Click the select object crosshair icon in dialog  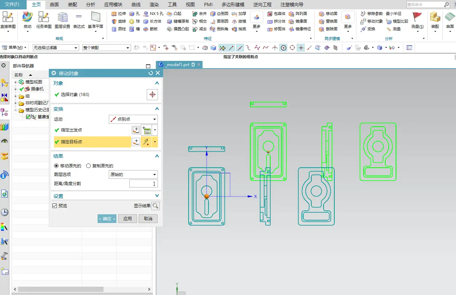coord(152,95)
